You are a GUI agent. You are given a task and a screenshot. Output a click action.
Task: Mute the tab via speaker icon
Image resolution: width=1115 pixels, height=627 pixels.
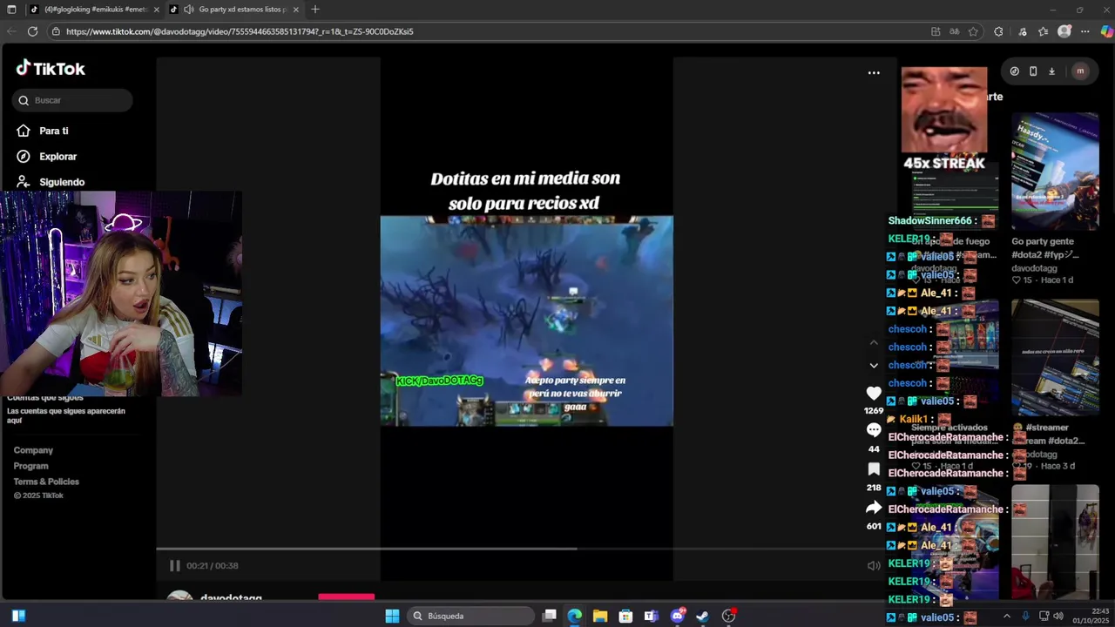[x=188, y=10]
